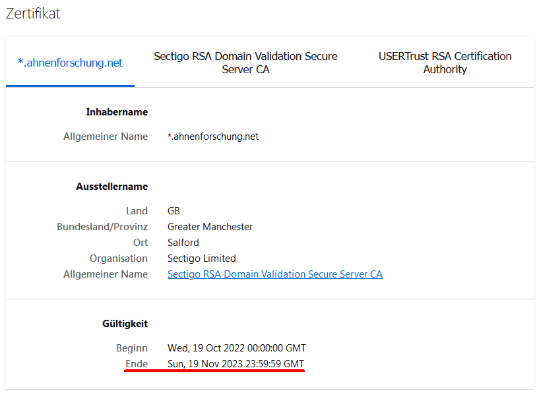This screenshot has height=393, width=537.
Task: Click the Zertifikat page title
Action: point(33,13)
